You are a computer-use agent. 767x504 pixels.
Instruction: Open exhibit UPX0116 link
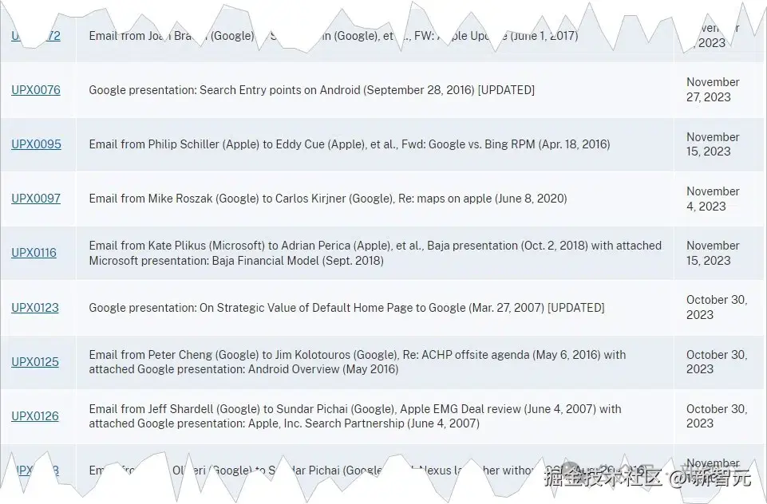[x=34, y=253]
